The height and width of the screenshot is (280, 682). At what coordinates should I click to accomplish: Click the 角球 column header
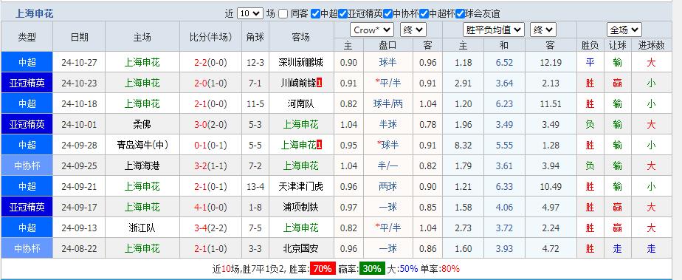tap(255, 37)
